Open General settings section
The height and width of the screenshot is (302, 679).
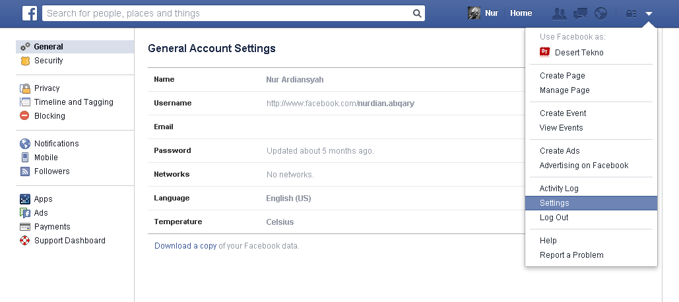[x=75, y=47]
